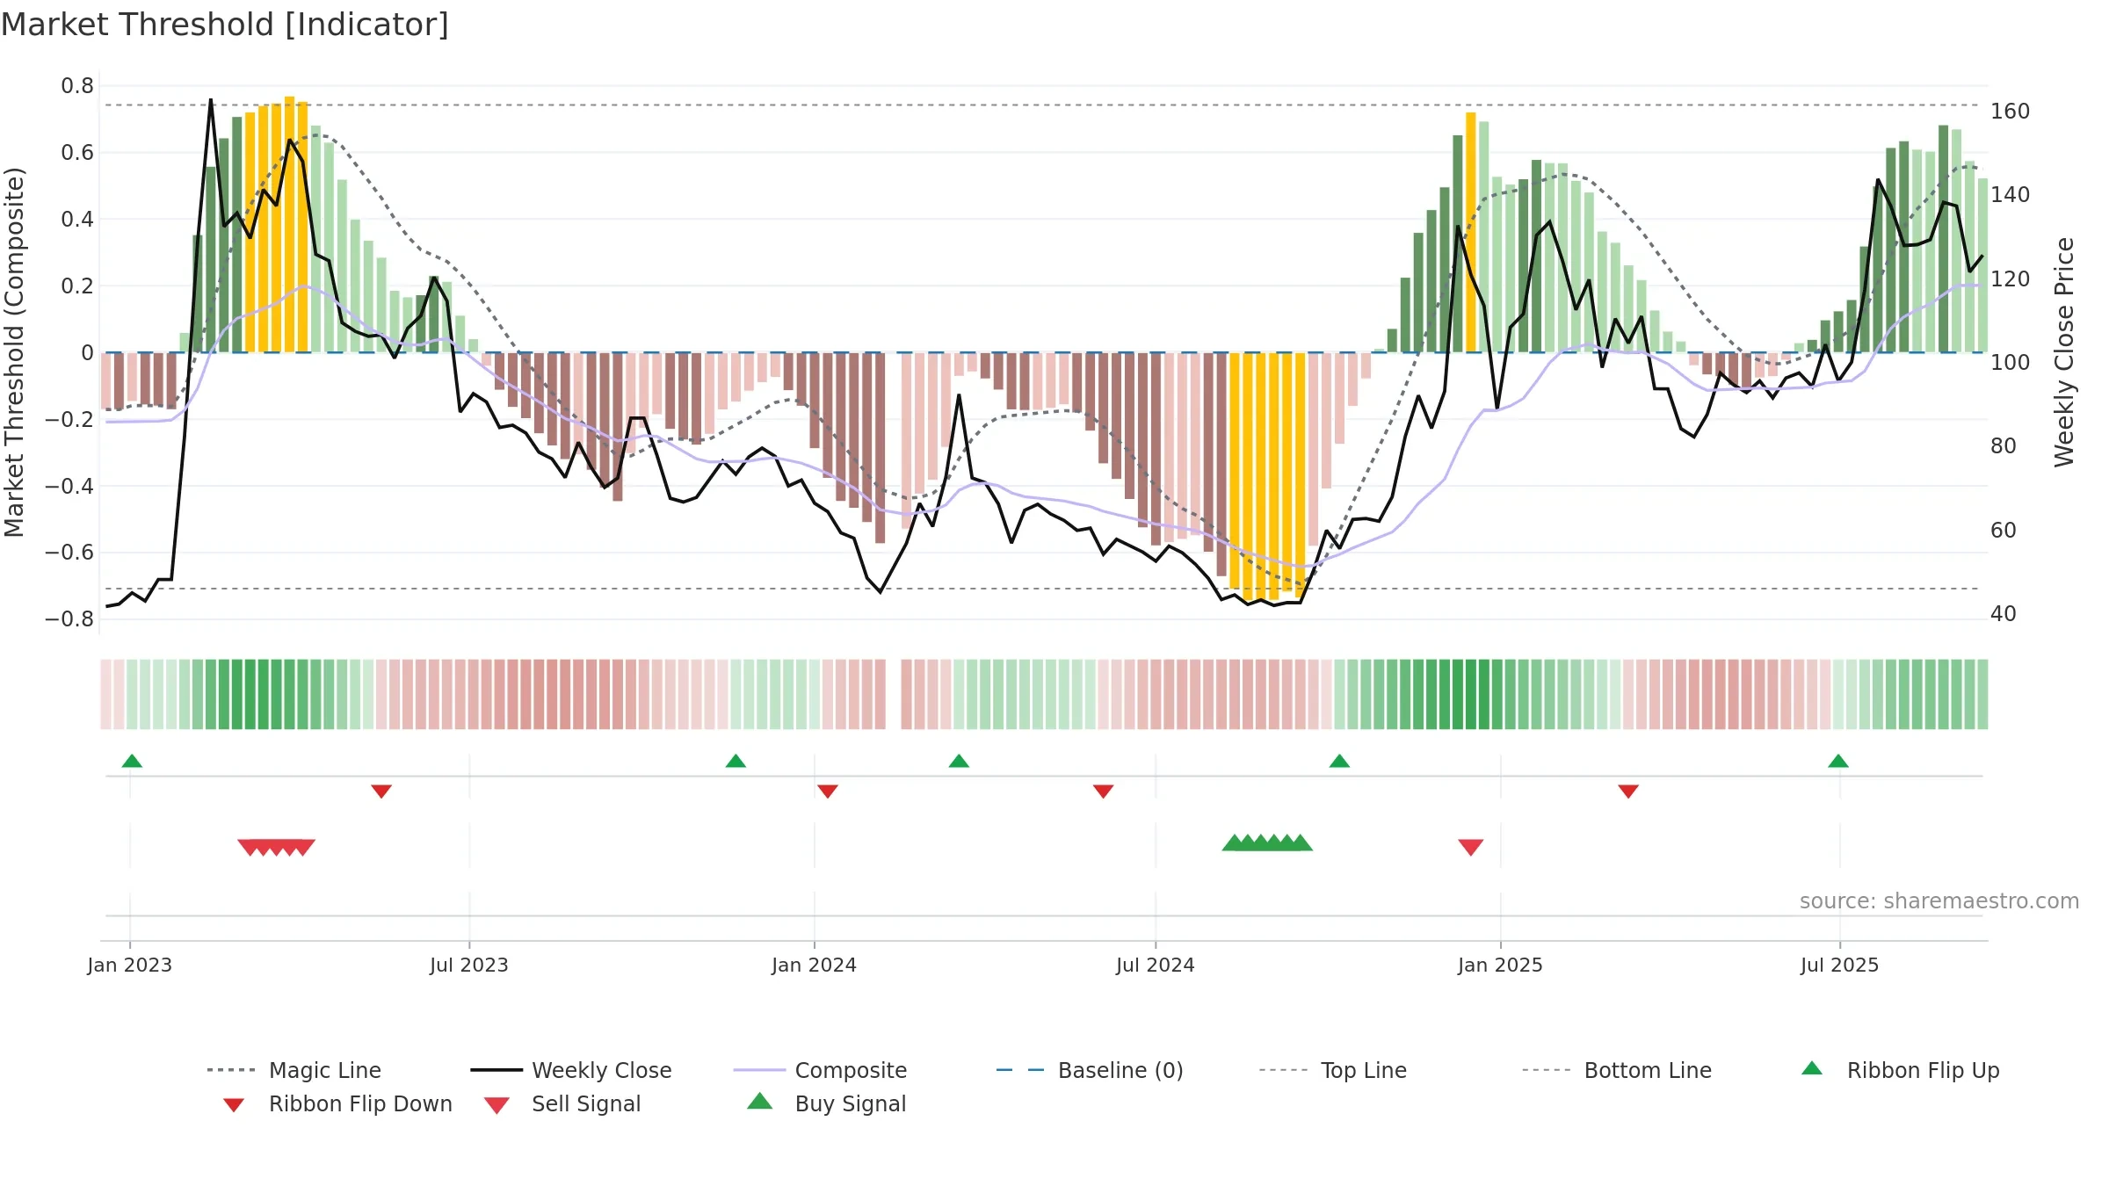This screenshot has width=2109, height=1186.
Task: Click the red flip-down triangle at Jan 2024
Action: point(828,792)
